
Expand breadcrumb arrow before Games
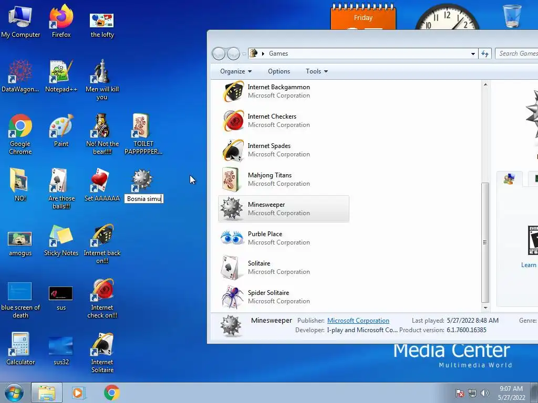263,54
